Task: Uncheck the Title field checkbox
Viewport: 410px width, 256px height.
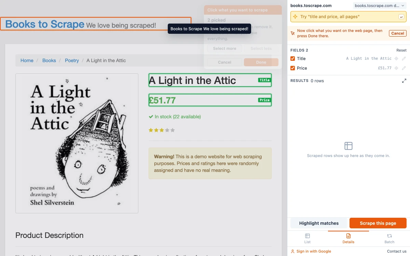Action: (x=292, y=59)
